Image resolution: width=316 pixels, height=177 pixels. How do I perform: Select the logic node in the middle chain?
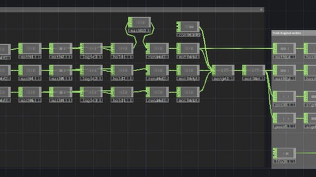click(91, 70)
